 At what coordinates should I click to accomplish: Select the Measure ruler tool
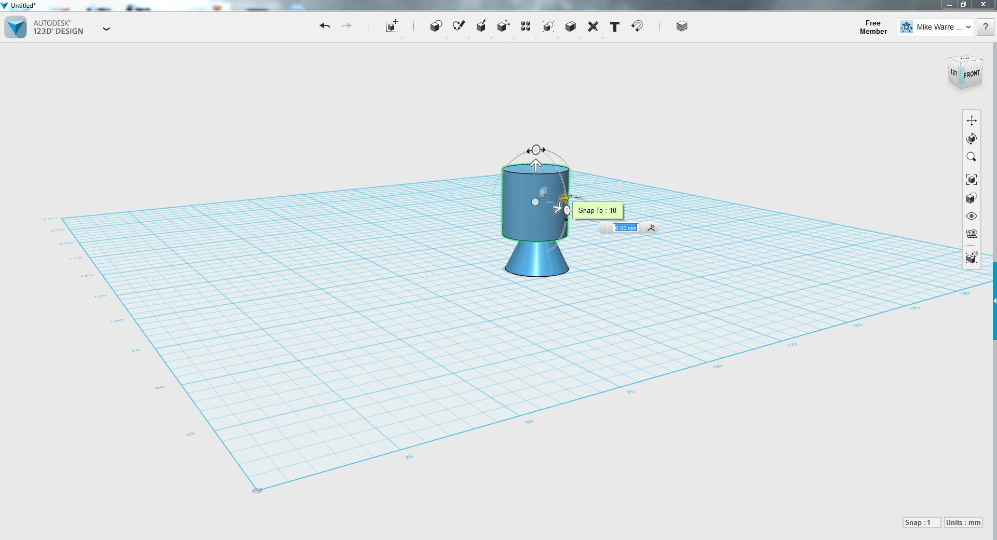[592, 26]
